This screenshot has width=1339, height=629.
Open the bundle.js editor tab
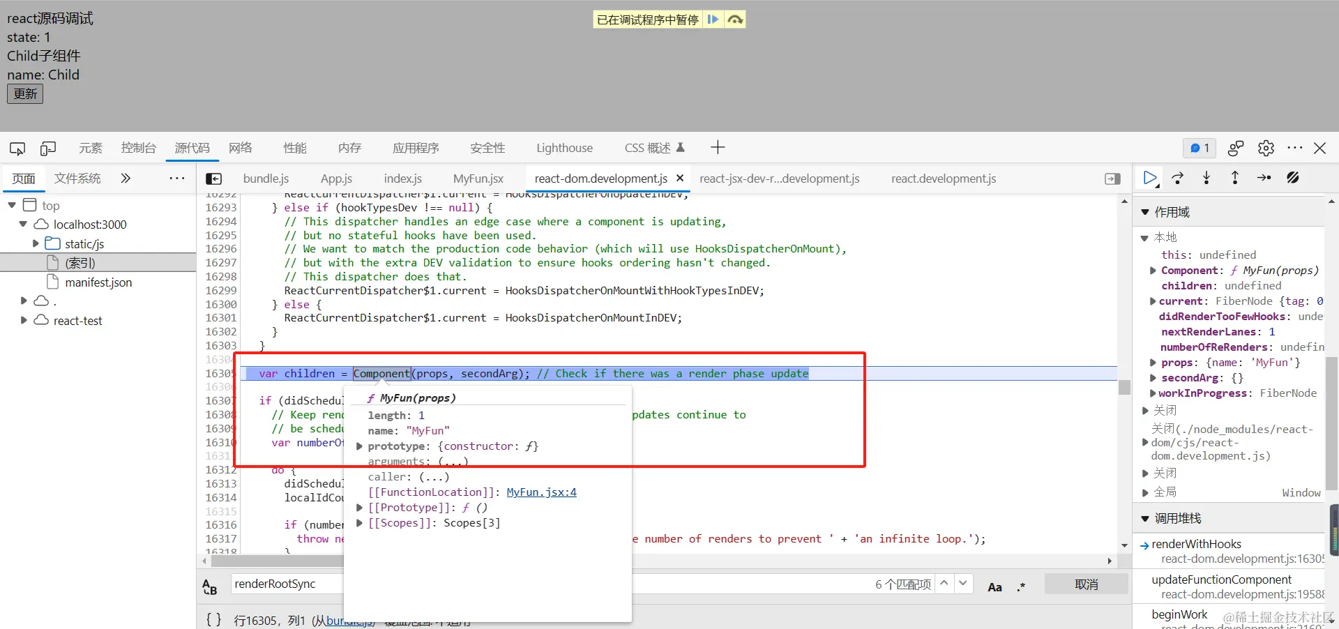coord(266,179)
